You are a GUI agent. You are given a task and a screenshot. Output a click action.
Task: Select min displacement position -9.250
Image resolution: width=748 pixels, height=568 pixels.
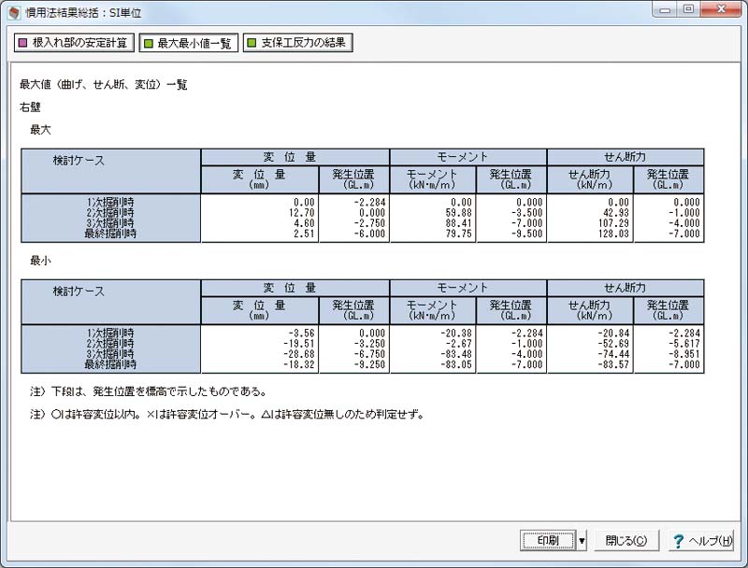pos(369,364)
